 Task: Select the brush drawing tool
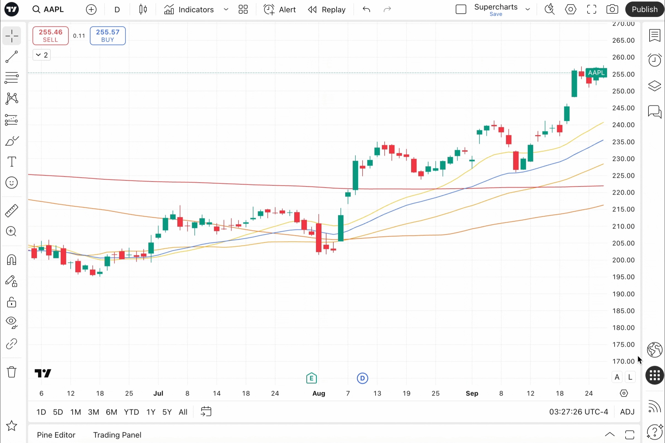(x=12, y=141)
